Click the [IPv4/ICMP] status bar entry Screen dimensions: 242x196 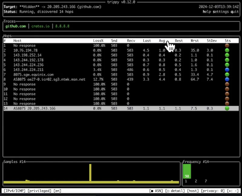(14, 191)
